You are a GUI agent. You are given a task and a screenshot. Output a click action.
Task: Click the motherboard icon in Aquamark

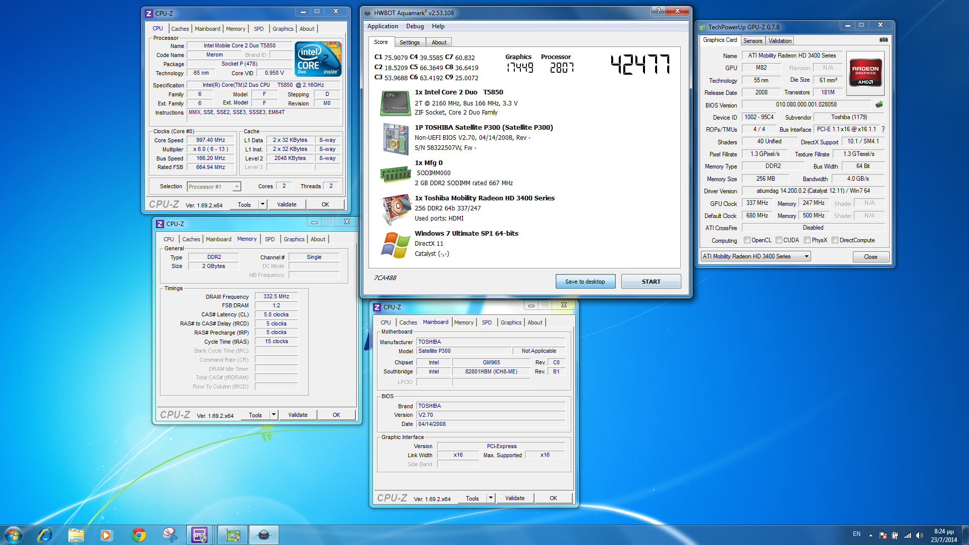pos(395,139)
